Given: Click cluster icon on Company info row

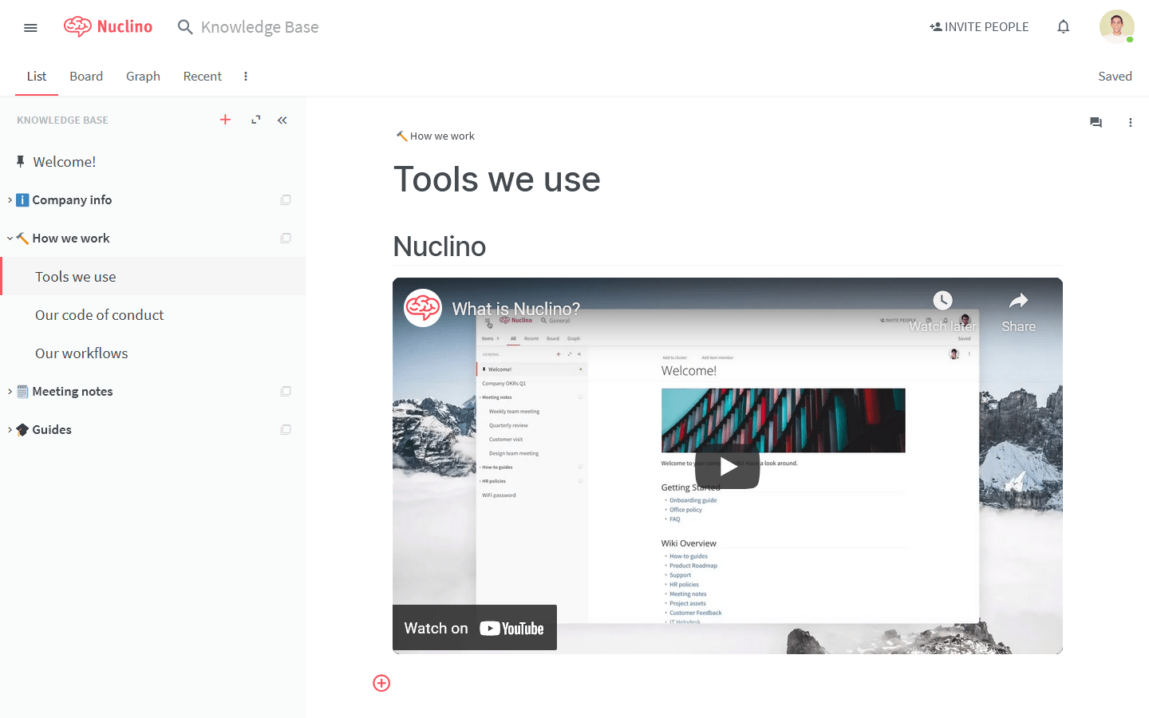Looking at the screenshot, I should (x=286, y=200).
